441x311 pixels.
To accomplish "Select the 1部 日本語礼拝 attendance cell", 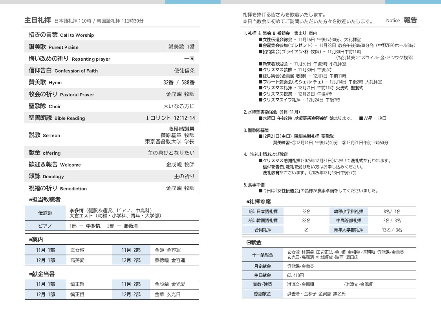I will (263, 212).
